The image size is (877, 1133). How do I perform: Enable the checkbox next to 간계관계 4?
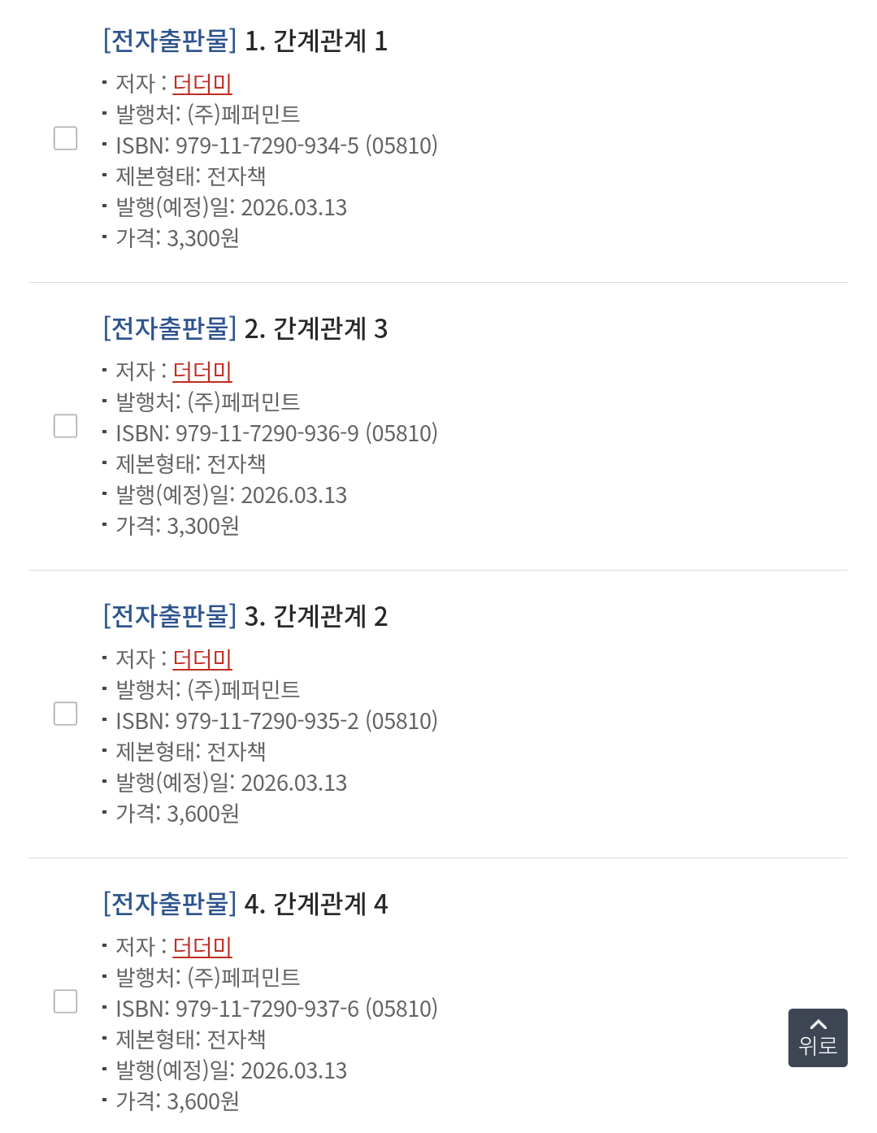point(65,1001)
